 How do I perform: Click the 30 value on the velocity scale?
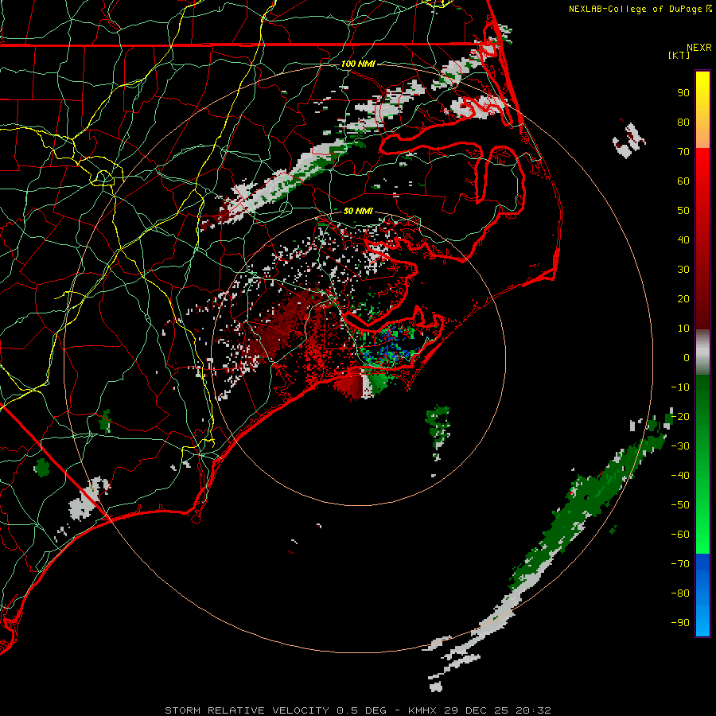pyautogui.click(x=683, y=270)
